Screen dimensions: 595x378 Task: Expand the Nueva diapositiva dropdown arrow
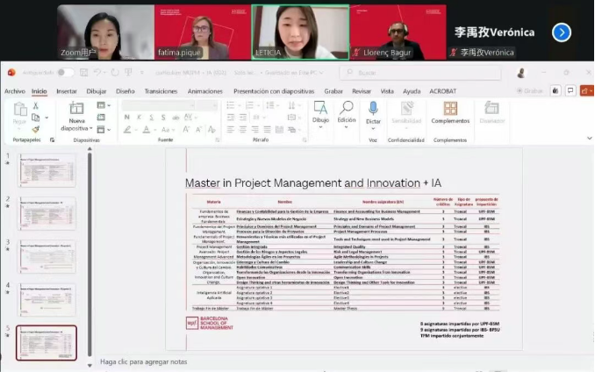89,129
